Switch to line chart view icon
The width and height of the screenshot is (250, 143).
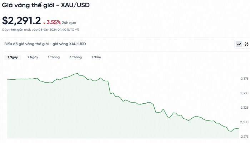(x=239, y=44)
